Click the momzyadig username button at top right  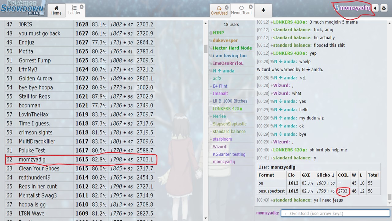[352, 8]
